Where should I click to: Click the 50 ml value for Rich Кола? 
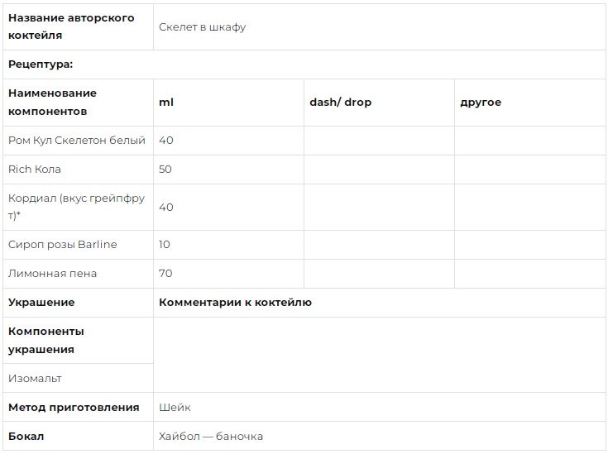pos(165,169)
